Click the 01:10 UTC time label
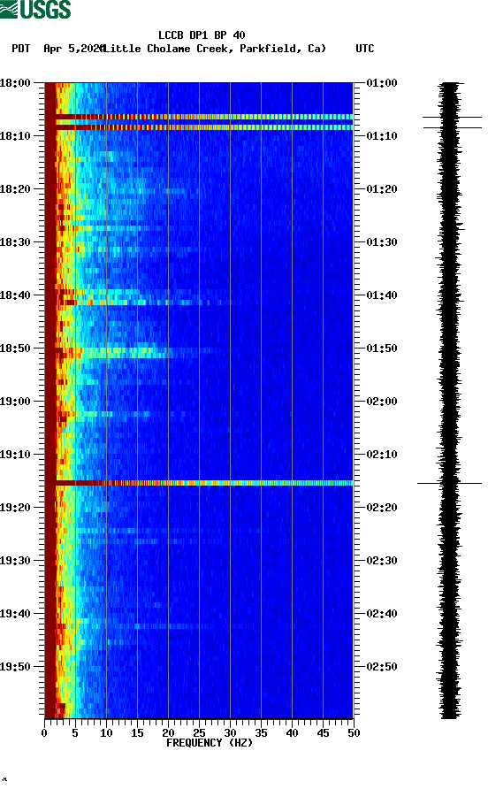Screen dimensions: 488x789 (x=382, y=136)
